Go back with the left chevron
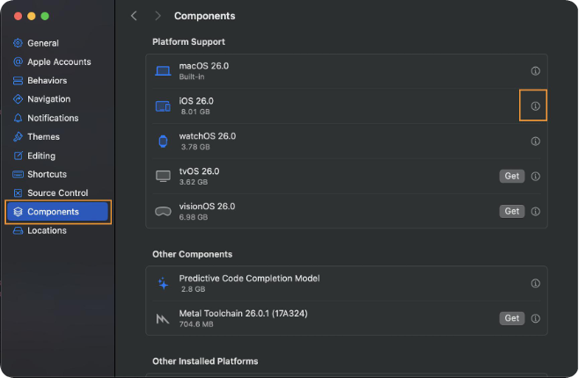This screenshot has height=378, width=579. pyautogui.click(x=134, y=16)
